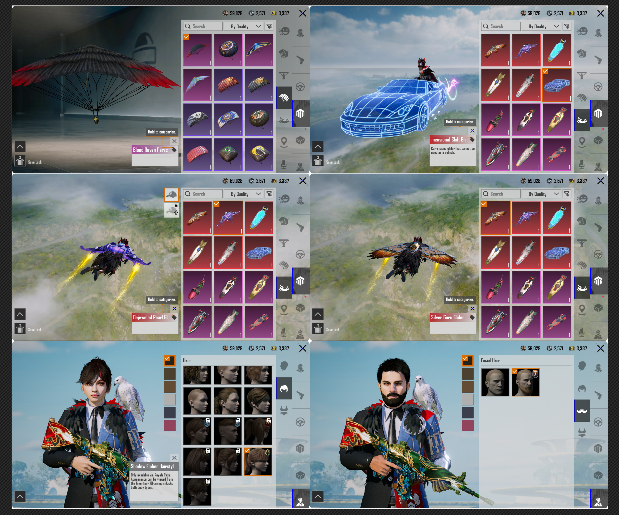Click the tag icon on mensional Shift Gli label

(x=472, y=140)
